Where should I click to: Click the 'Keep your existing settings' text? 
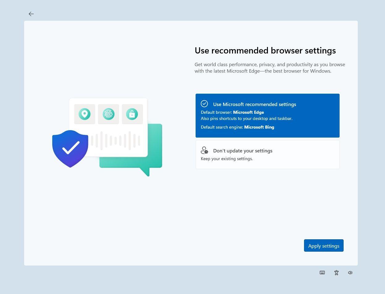[227, 159]
